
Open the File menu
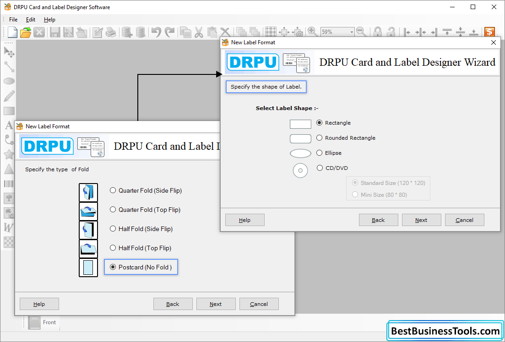(x=13, y=20)
